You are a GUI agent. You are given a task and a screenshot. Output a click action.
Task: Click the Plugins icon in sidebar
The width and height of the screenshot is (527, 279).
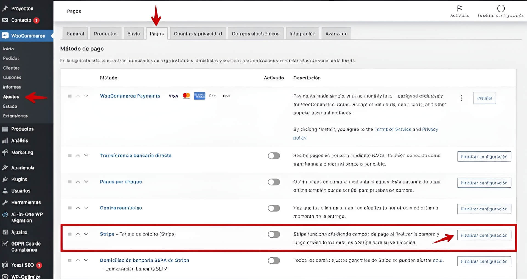pyautogui.click(x=5, y=179)
